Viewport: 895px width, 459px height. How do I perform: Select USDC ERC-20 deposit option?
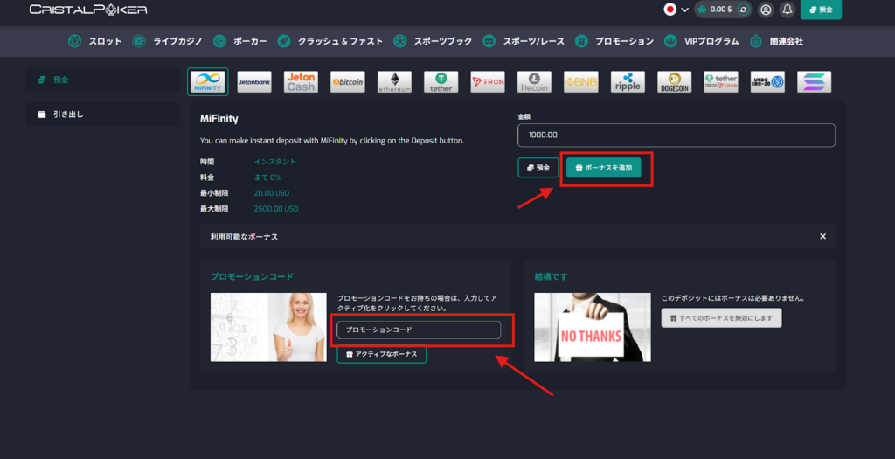767,81
